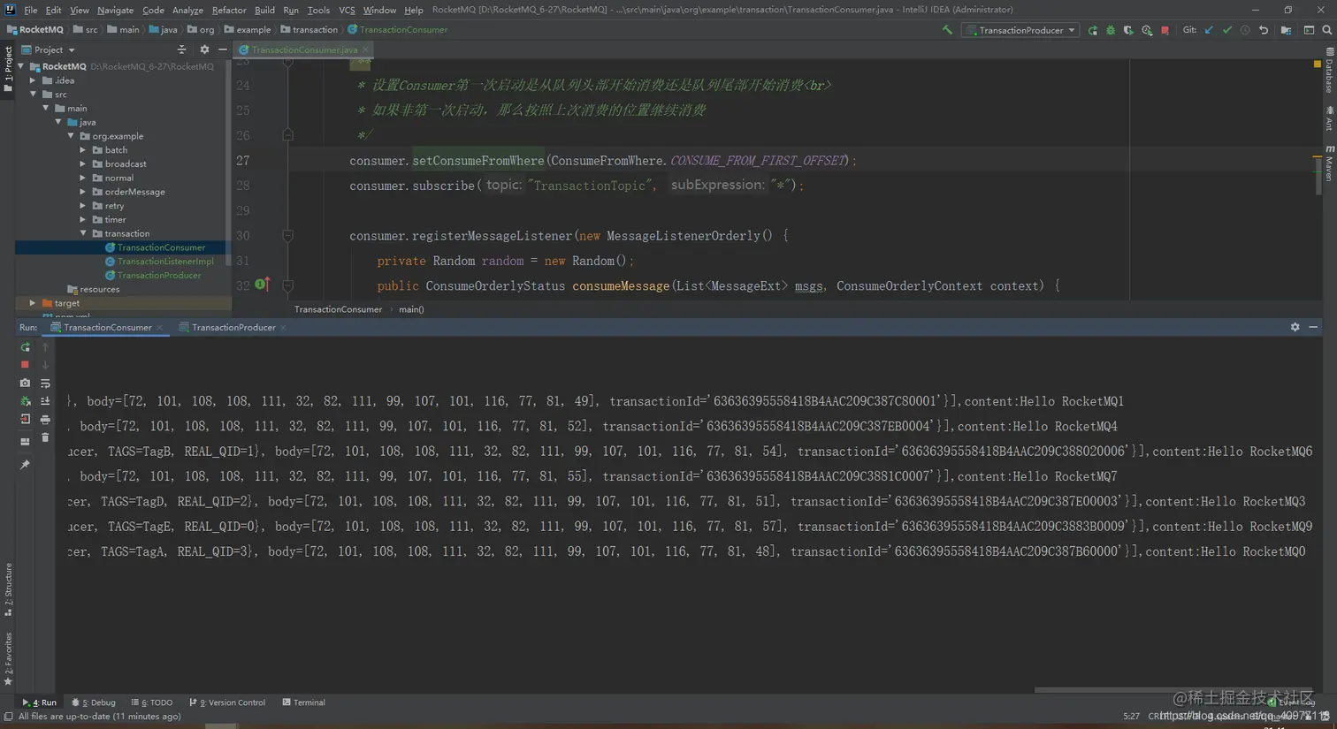
Task: Open the VCS menu
Action: coord(347,10)
